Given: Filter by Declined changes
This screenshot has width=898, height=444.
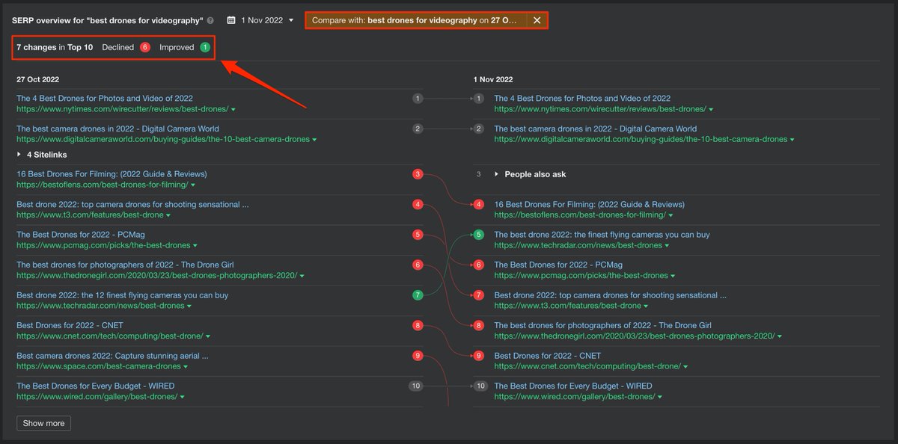Looking at the screenshot, I should pos(126,47).
